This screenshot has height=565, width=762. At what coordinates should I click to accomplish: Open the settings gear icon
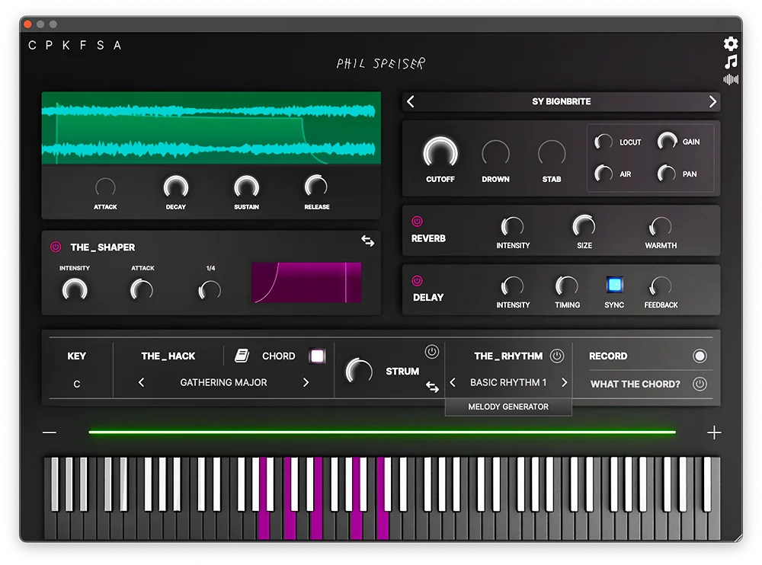tap(730, 44)
